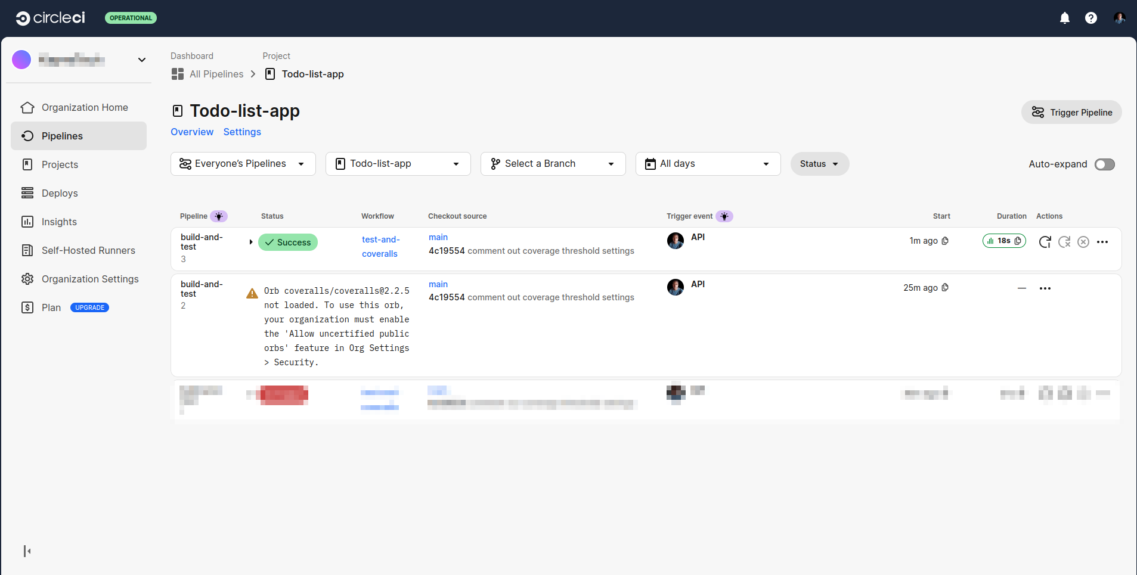
Task: Select Pipelines in the sidebar
Action: (x=79, y=136)
